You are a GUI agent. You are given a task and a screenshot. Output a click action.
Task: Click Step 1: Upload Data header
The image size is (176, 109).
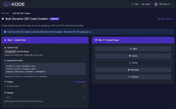tap(45, 40)
